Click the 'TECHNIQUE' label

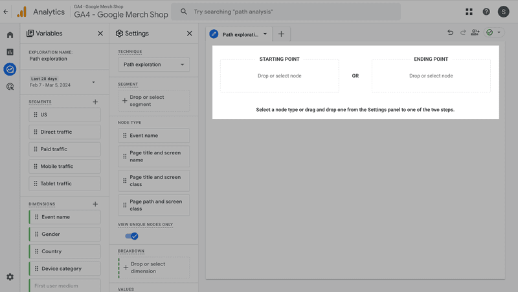coord(130,52)
